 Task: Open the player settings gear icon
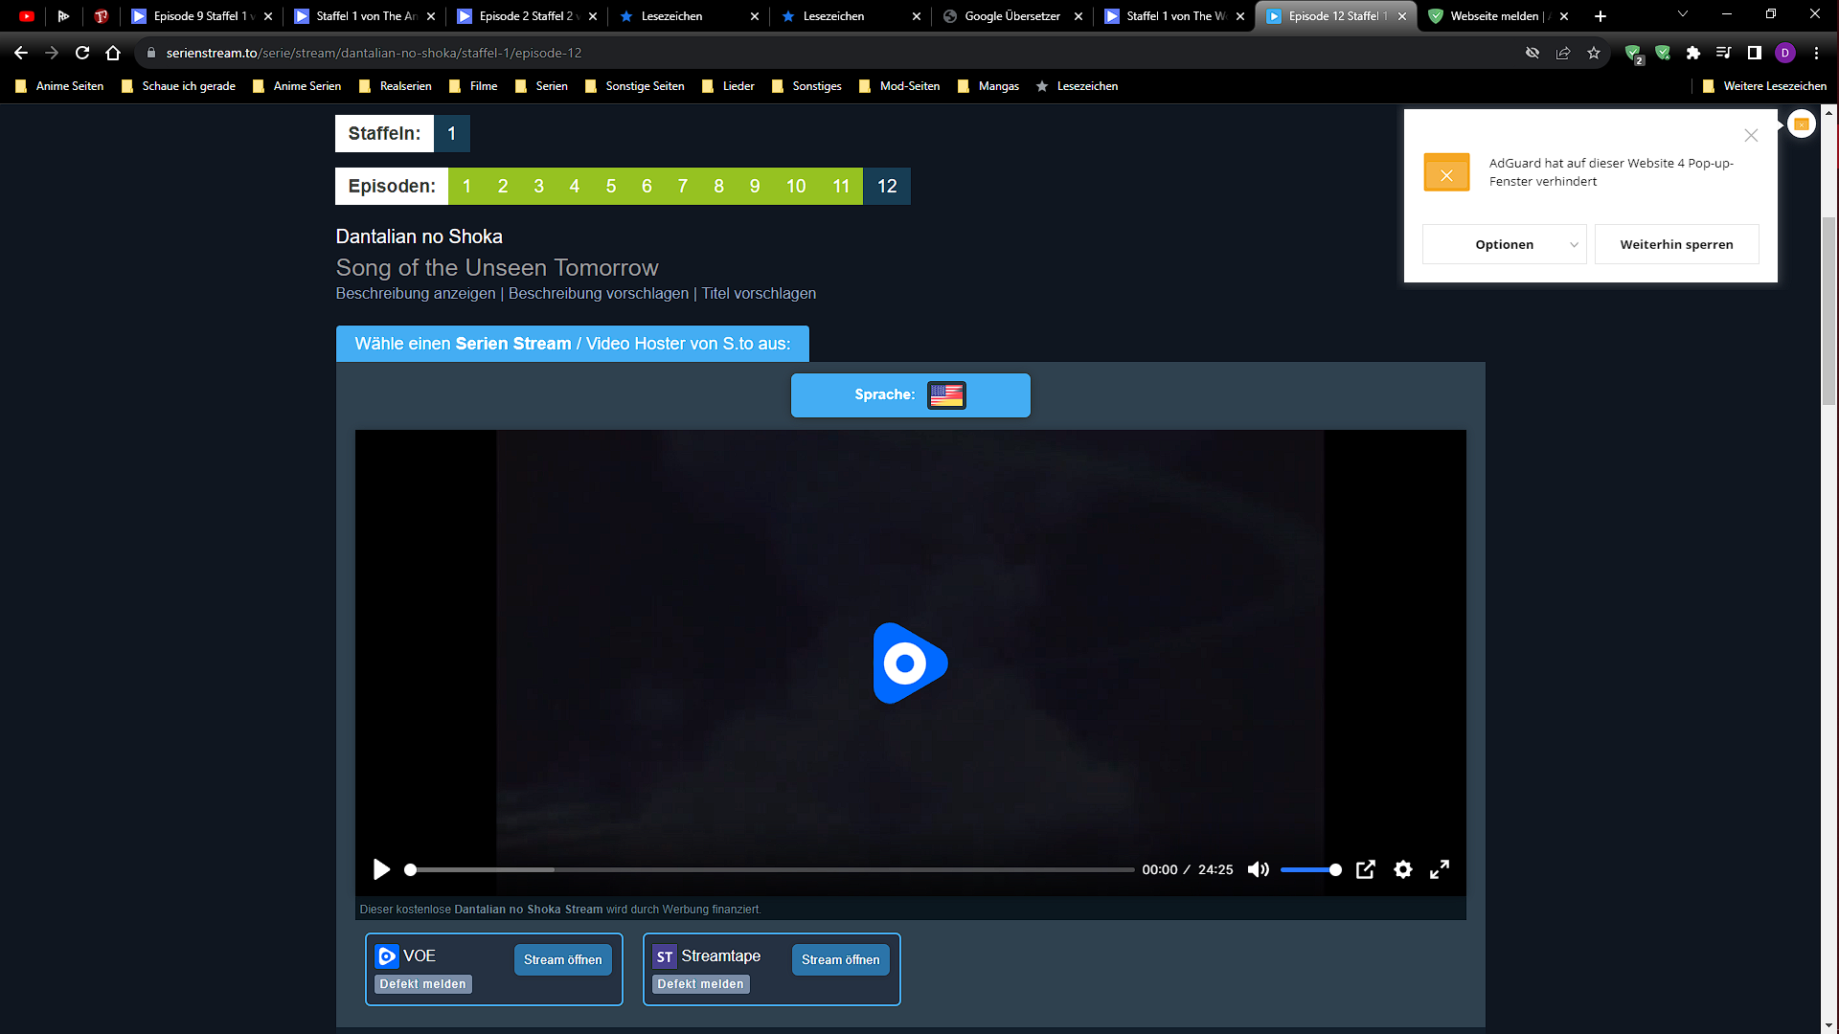click(1402, 869)
